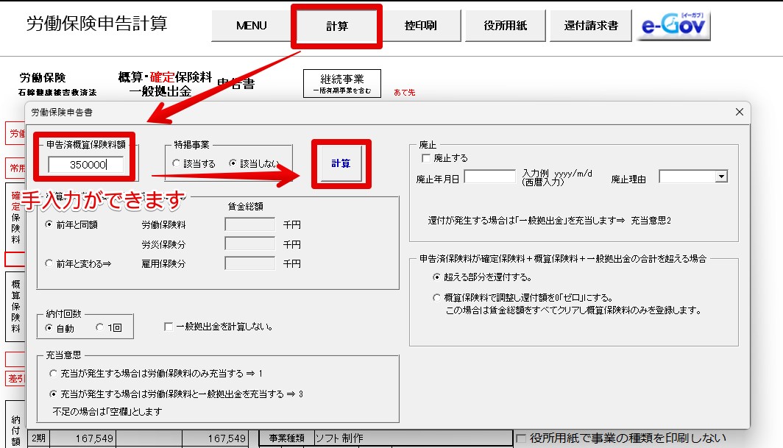Click the ソフト制作 business type cell
The image size is (783, 448).
412,438
